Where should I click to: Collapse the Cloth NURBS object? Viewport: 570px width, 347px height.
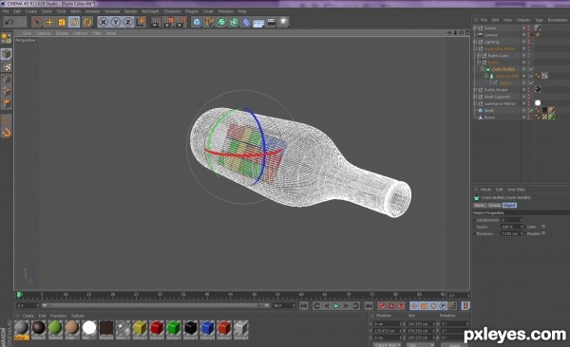(x=483, y=69)
